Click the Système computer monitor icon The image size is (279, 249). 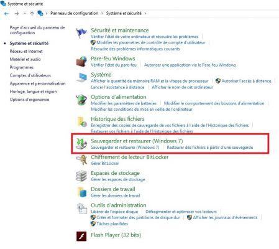[x=81, y=78]
